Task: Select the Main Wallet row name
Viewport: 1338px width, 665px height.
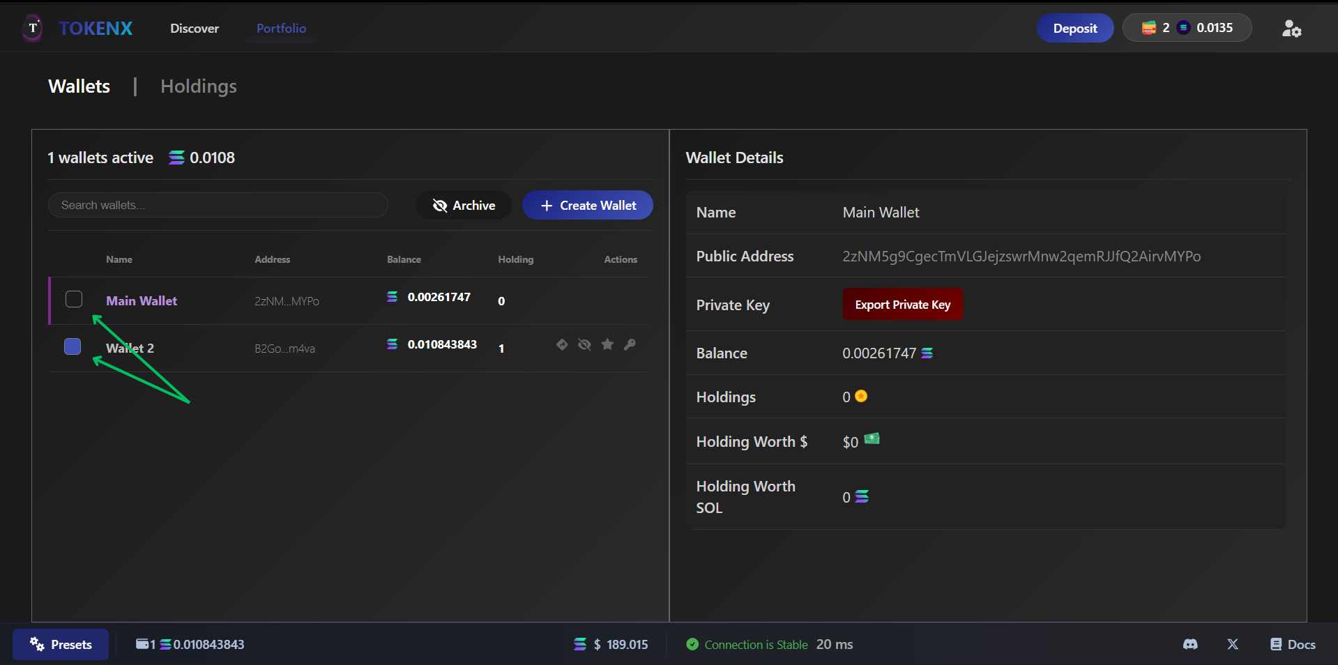Action: pyautogui.click(x=142, y=301)
